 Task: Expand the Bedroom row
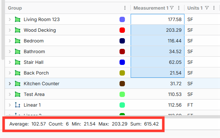pyautogui.click(x=10, y=41)
